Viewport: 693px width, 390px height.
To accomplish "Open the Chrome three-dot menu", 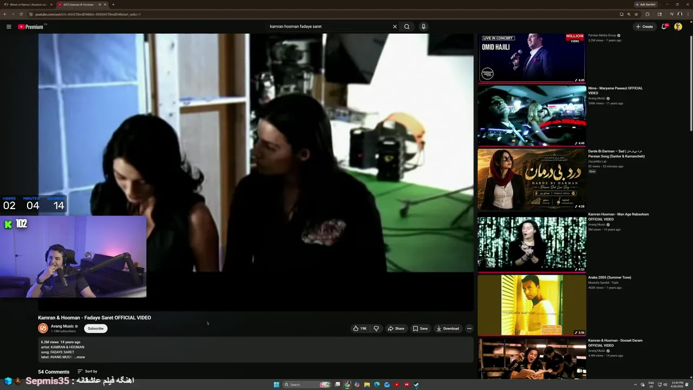I will coord(688,14).
